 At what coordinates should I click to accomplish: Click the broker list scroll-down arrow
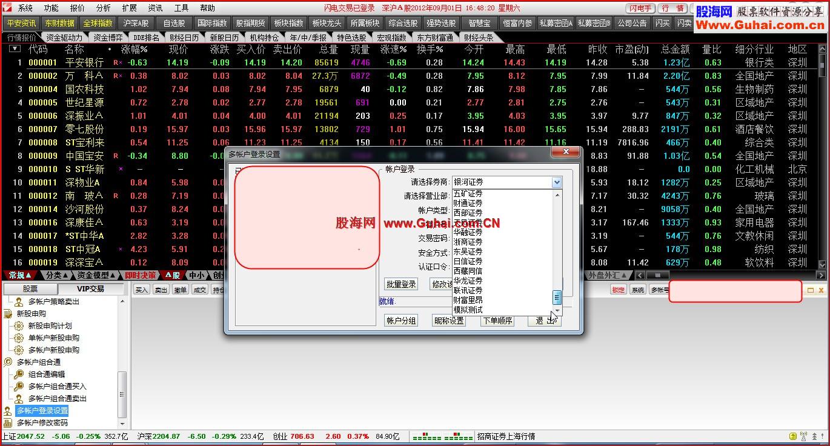(x=557, y=312)
